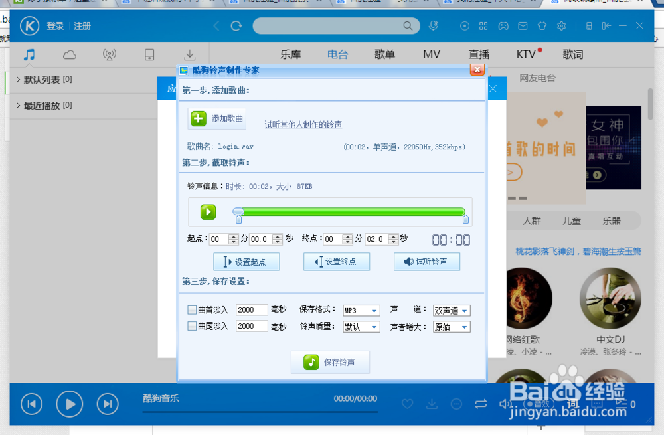Skip to the next track
This screenshot has width=664, height=435.
tap(108, 404)
